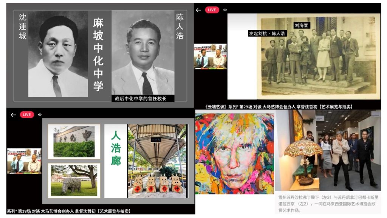The width and height of the screenshot is (387, 218).
Task: Click the vertical title 麻坡中化中学
Action: click(x=98, y=54)
